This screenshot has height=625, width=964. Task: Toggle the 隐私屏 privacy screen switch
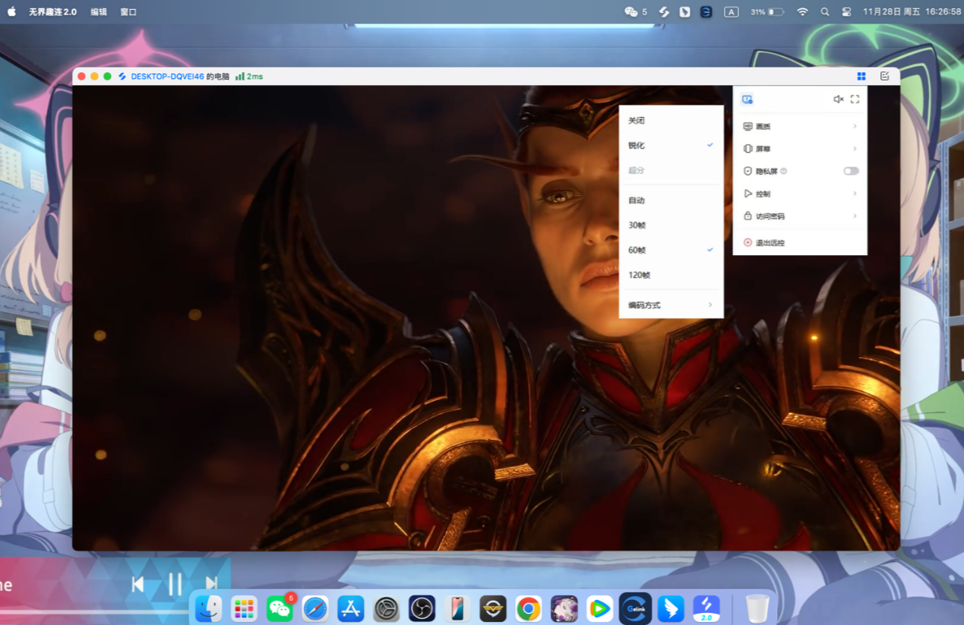coord(851,172)
